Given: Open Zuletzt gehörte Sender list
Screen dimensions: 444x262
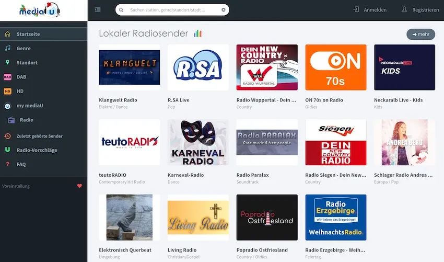Looking at the screenshot, I should click(39, 136).
